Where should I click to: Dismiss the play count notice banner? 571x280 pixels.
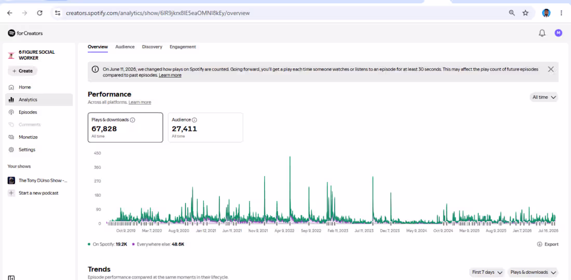pos(551,69)
